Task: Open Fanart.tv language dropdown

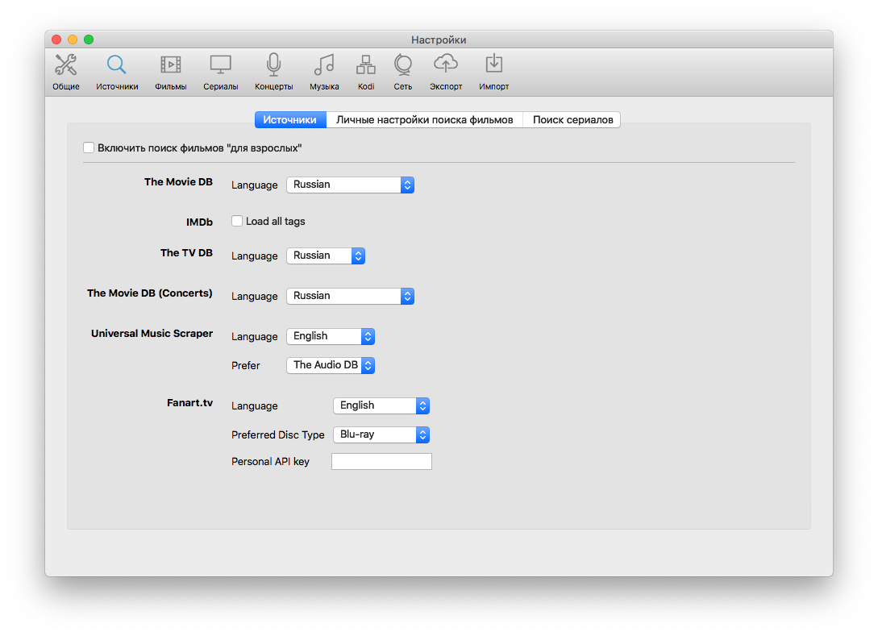Action: [x=381, y=406]
